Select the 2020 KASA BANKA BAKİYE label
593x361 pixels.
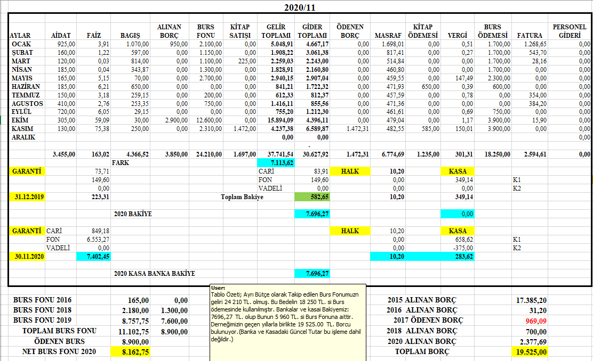pyautogui.click(x=154, y=273)
